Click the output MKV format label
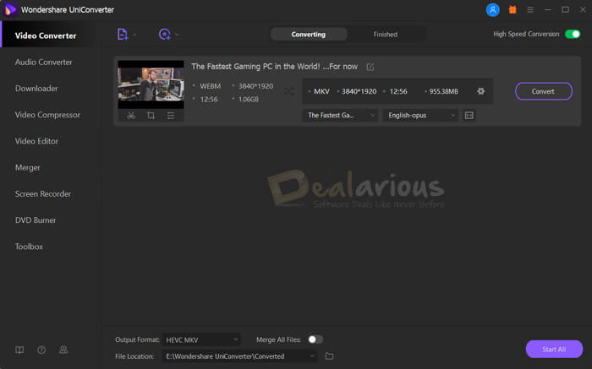The width and height of the screenshot is (592, 369). point(321,91)
